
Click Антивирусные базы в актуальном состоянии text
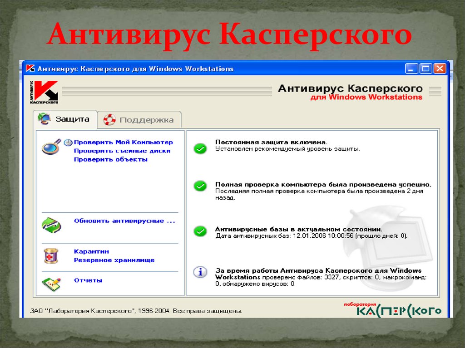point(299,230)
